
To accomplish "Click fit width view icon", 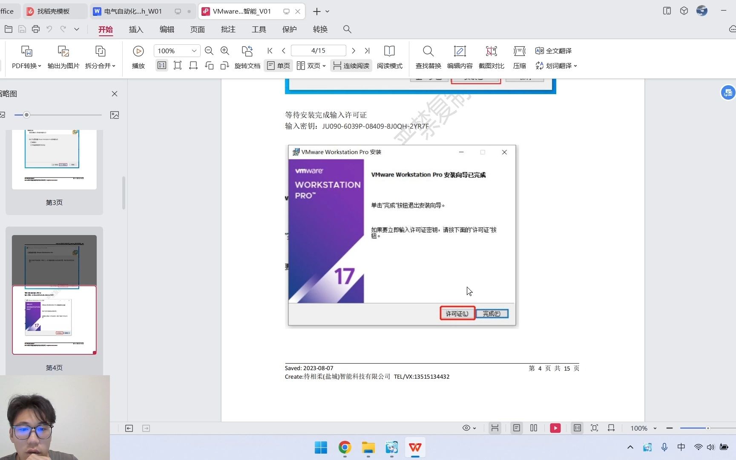I will pos(193,66).
